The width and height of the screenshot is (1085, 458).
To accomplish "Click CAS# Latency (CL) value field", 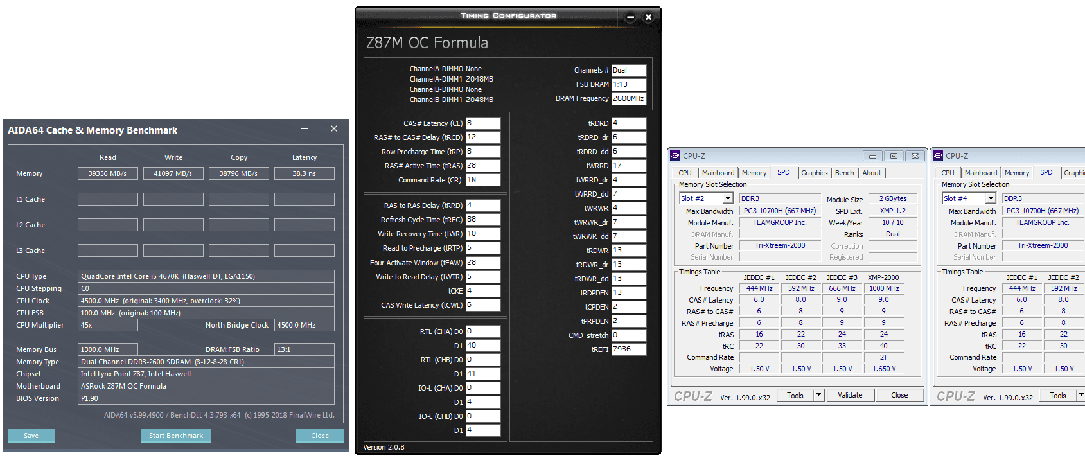I will [483, 123].
